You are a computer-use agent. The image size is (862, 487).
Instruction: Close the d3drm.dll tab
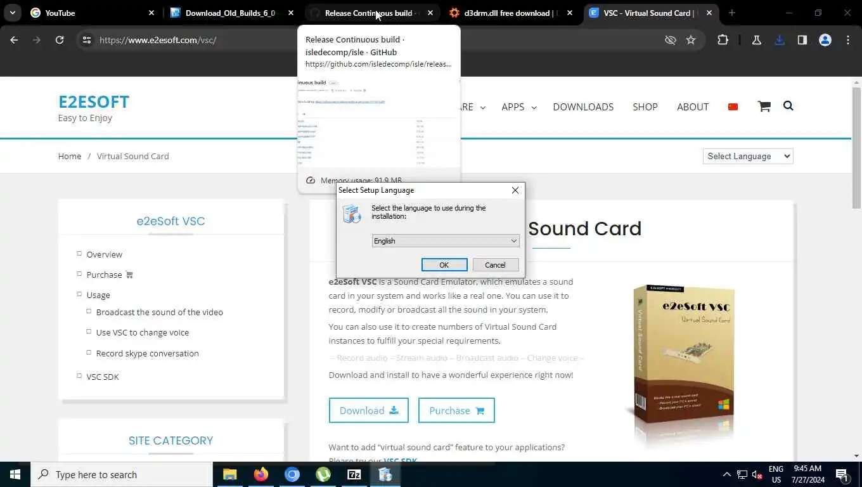570,13
